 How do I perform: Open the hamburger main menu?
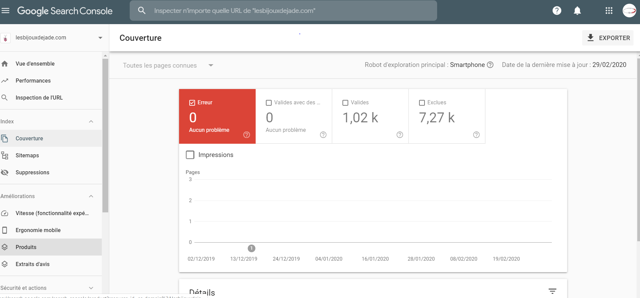tap(5, 11)
